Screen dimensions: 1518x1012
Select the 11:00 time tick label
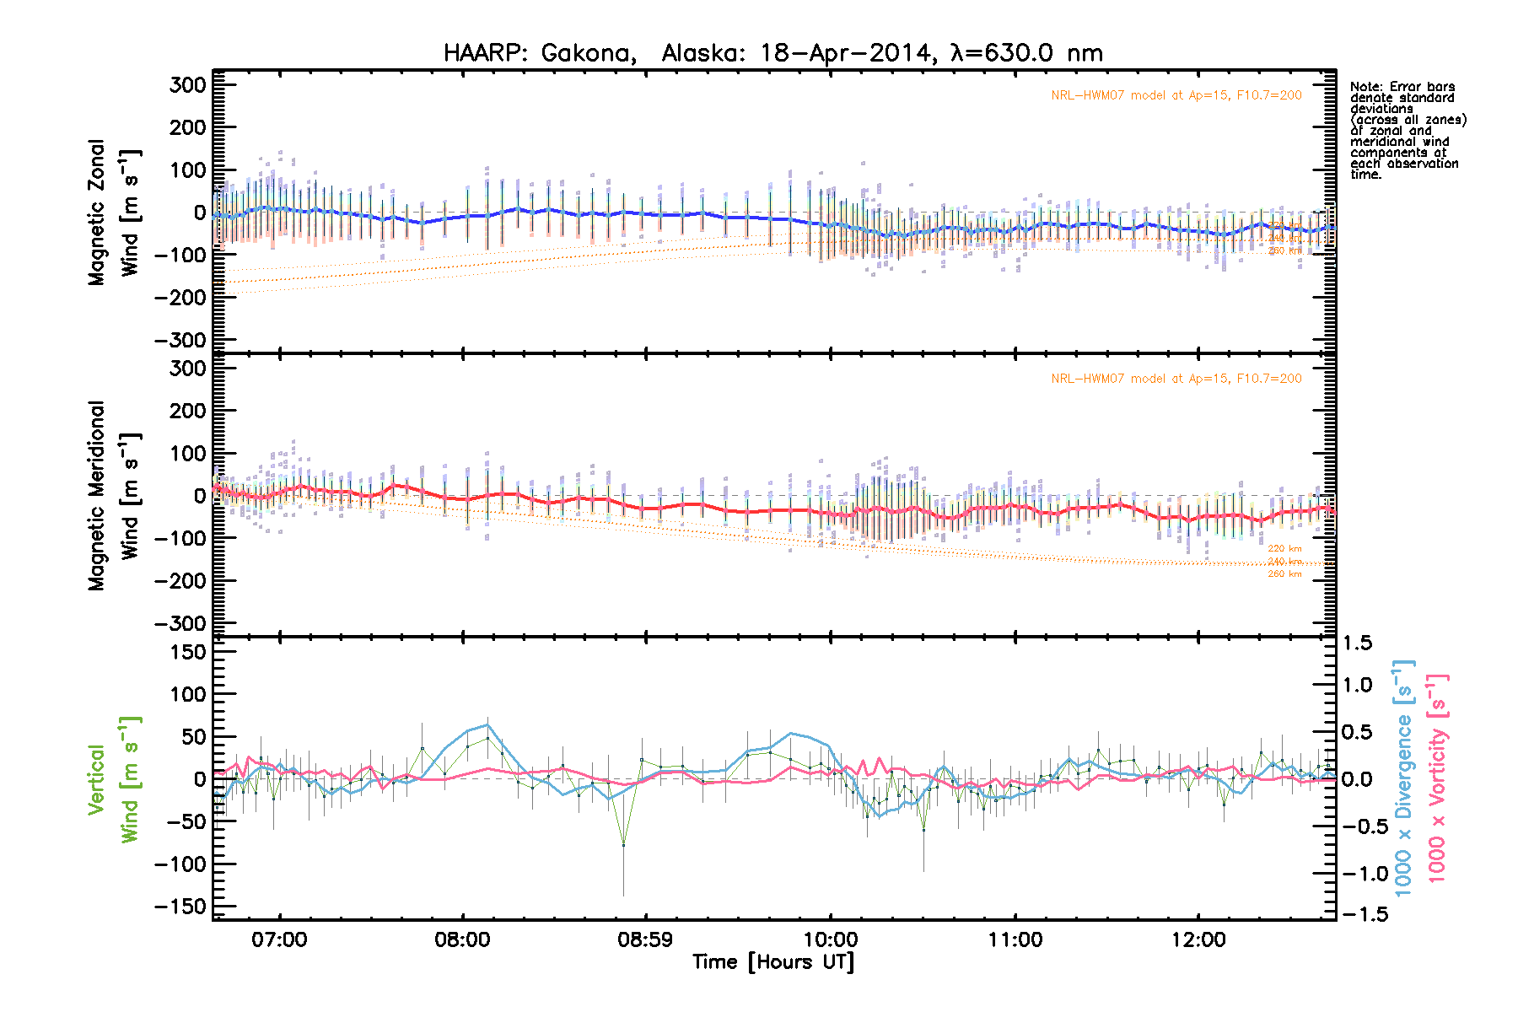(1015, 939)
